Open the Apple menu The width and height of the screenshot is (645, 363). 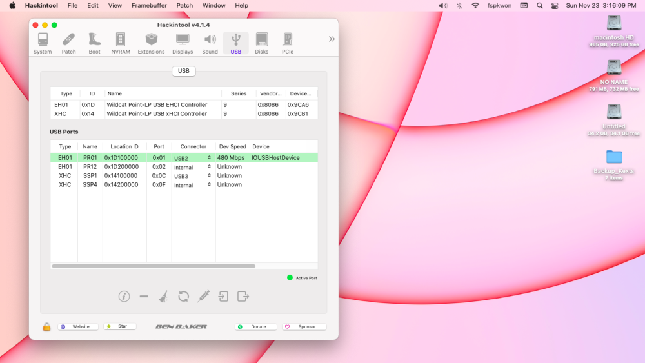[12, 5]
